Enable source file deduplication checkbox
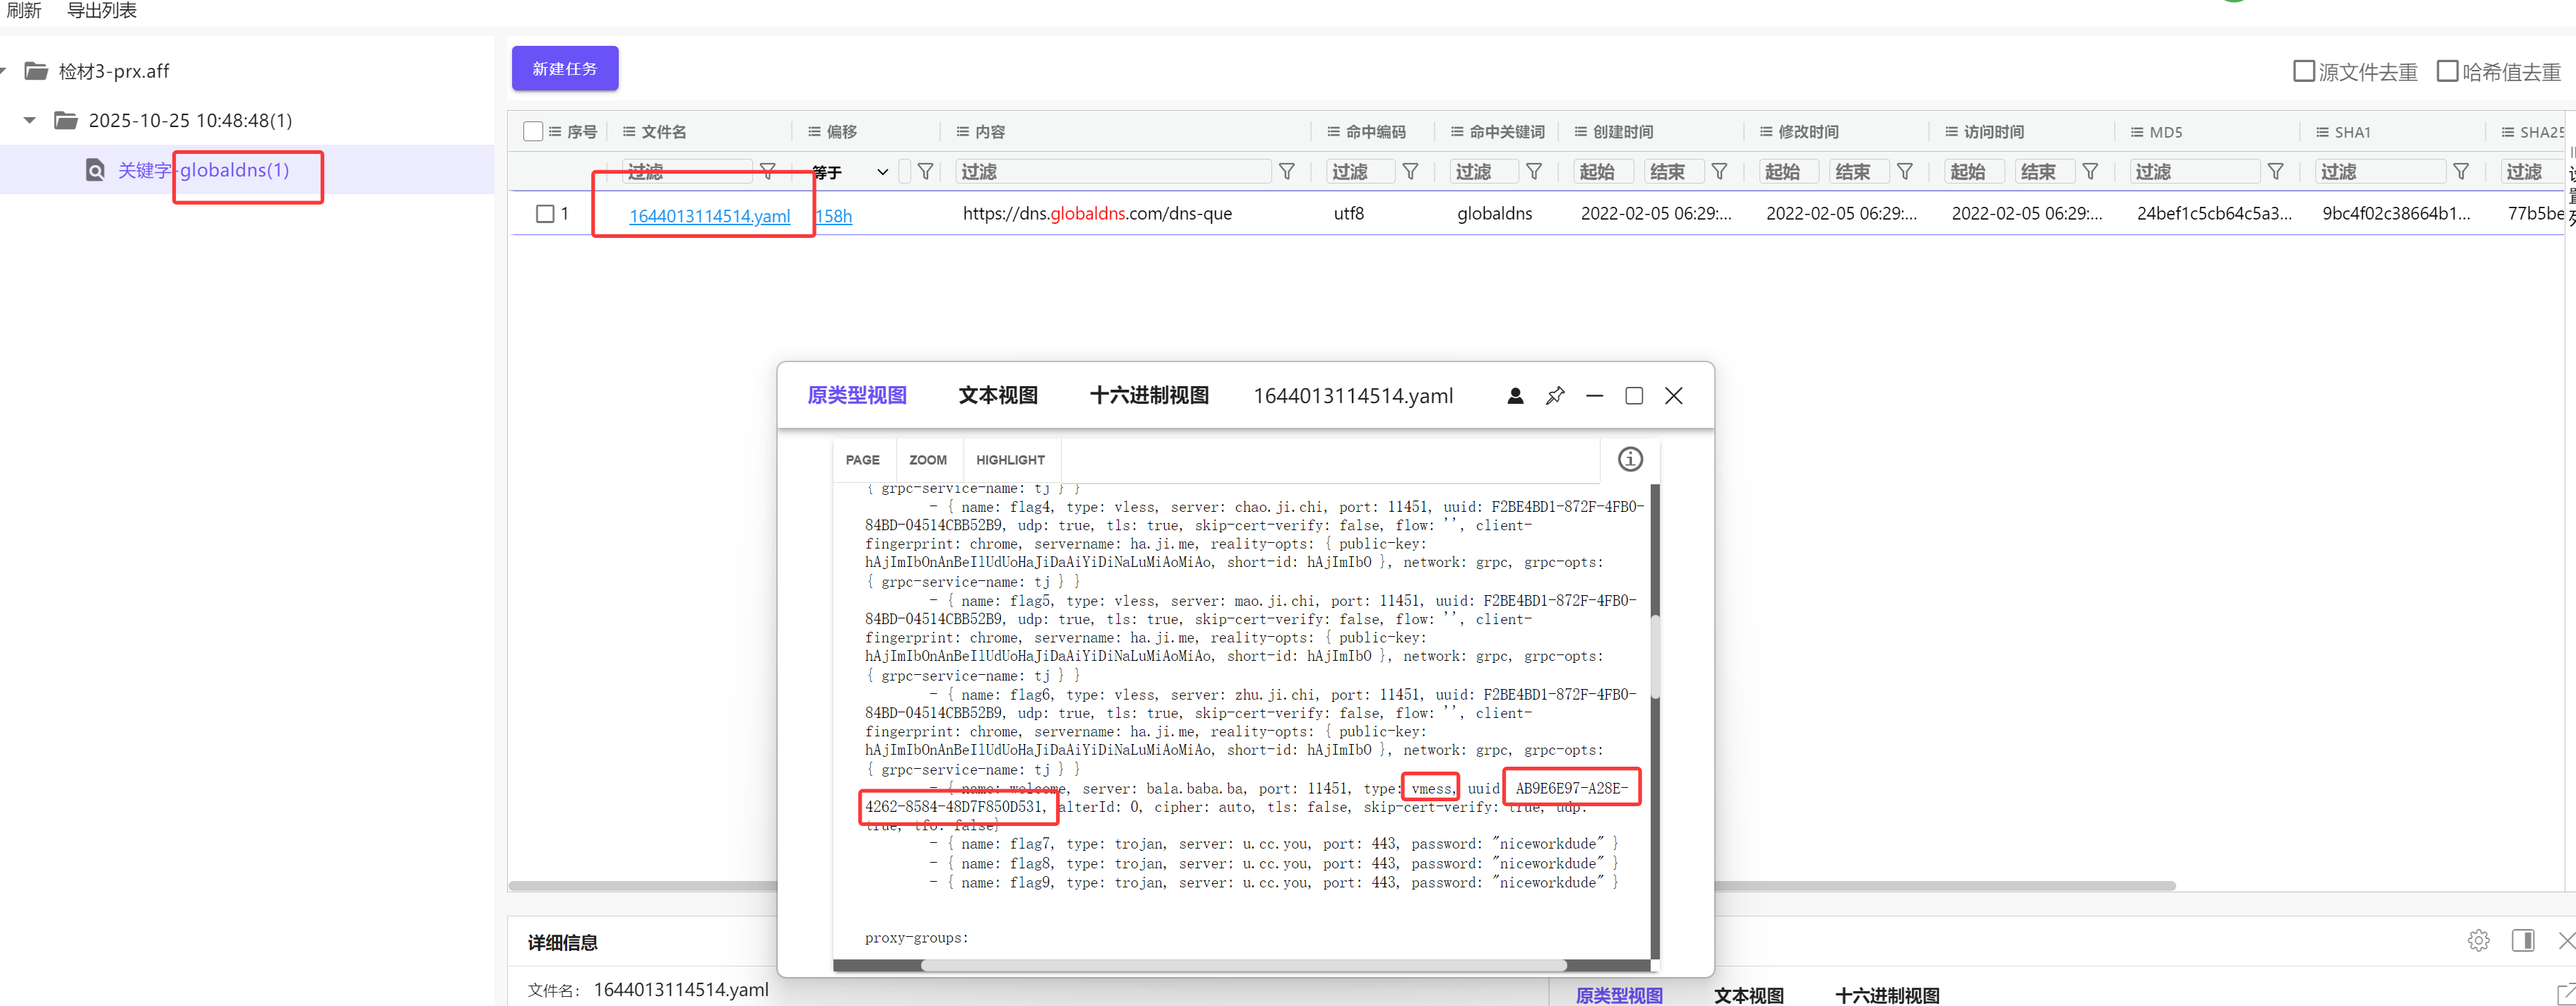This screenshot has height=1006, width=2576. click(2304, 71)
